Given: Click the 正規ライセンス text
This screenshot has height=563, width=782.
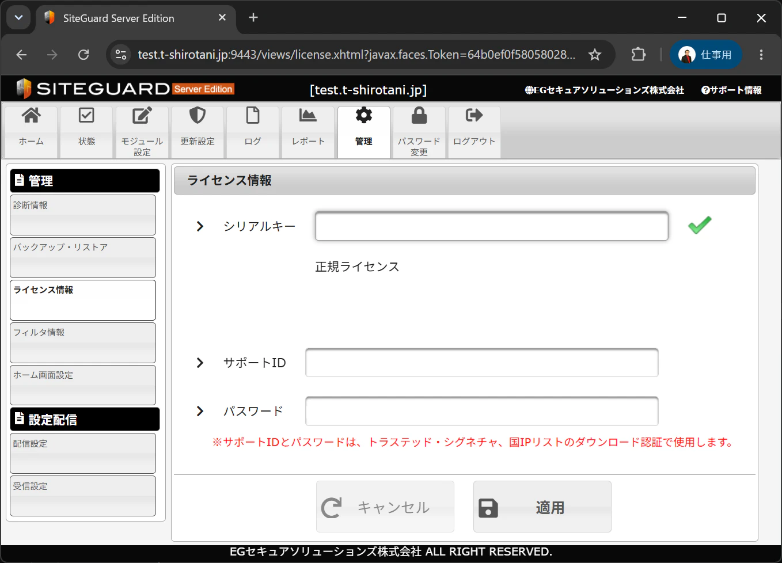Looking at the screenshot, I should pyautogui.click(x=357, y=267).
